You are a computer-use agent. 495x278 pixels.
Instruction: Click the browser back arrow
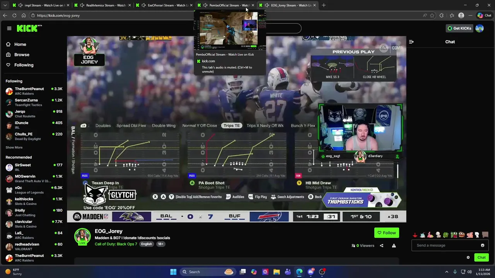pos(5,15)
